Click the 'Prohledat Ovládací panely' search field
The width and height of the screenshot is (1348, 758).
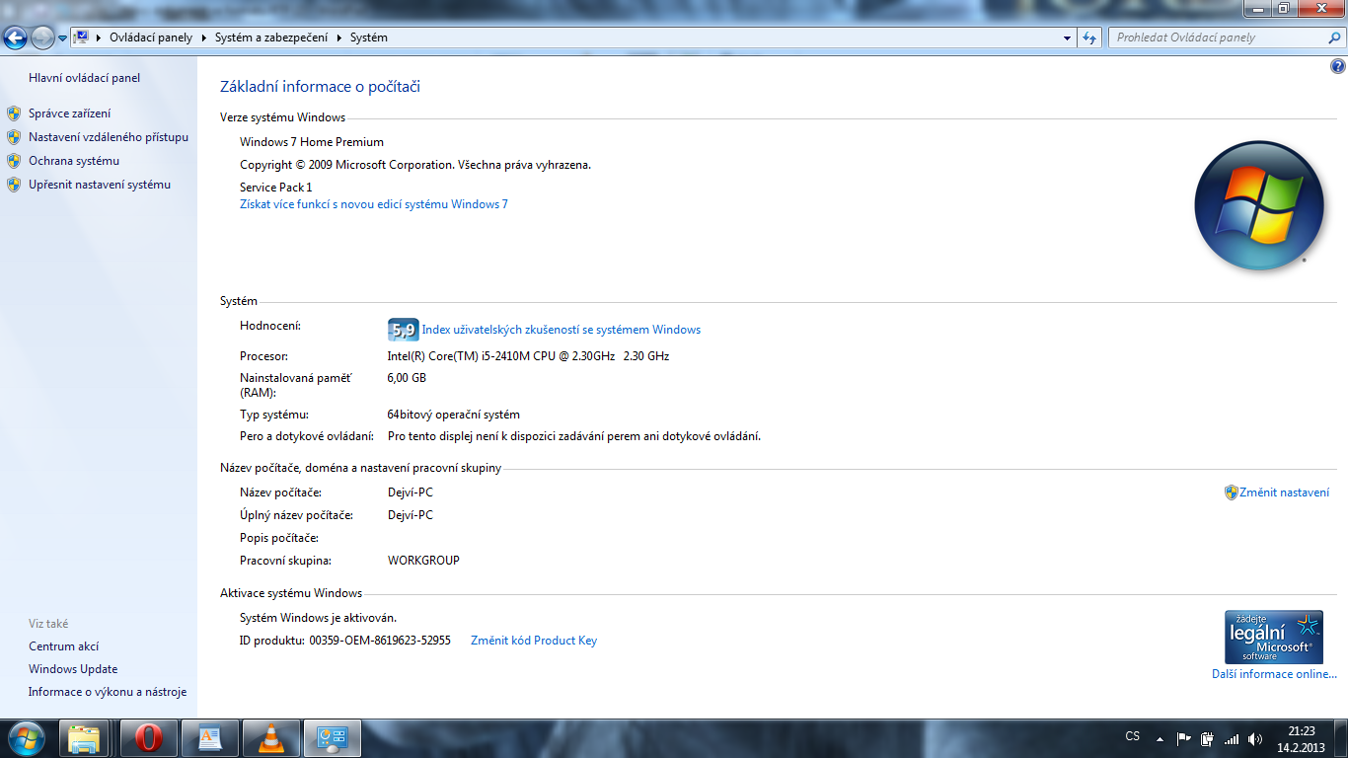pyautogui.click(x=1219, y=38)
